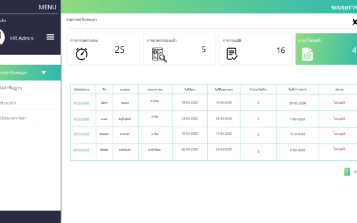
Task: Click the document magnifier reviewed icon
Action: 159,55
